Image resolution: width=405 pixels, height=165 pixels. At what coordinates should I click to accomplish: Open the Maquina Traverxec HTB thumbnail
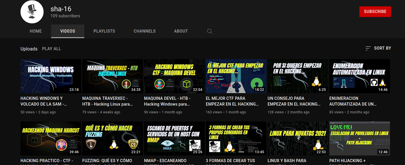click(x=113, y=76)
